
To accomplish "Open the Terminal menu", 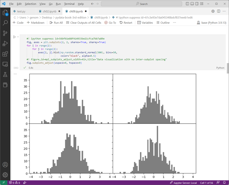I will coord(69,4).
